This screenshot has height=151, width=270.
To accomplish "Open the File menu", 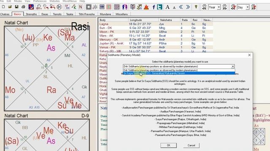I will point(2,1).
